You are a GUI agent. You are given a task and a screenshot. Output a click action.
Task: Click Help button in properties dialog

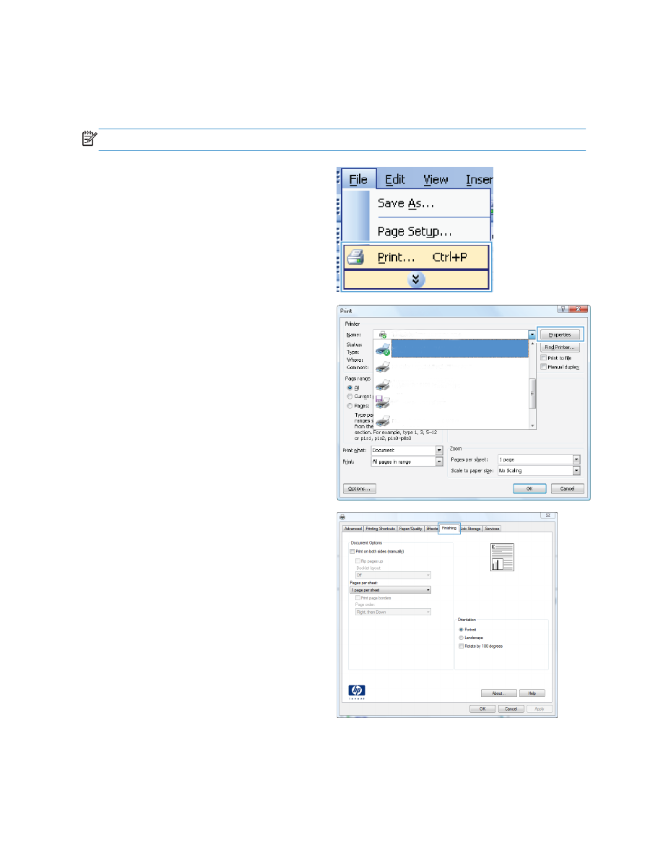[532, 693]
